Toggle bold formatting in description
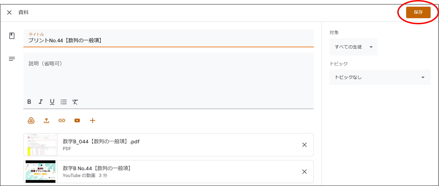Viewport: 439px width, 186px height. coord(29,102)
